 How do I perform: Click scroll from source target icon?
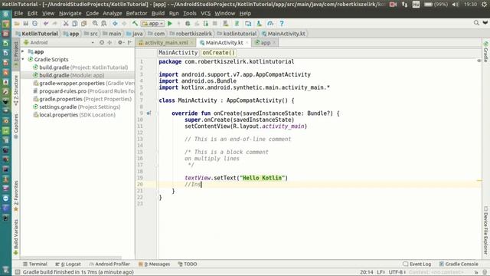point(102,42)
